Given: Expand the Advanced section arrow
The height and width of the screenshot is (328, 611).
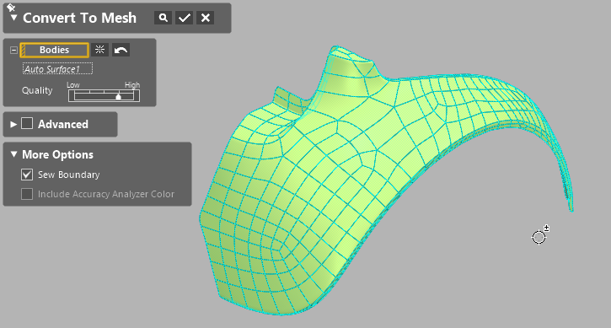Looking at the screenshot, I should pos(13,125).
